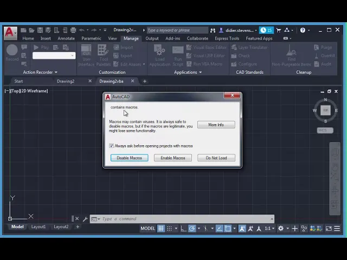
Task: Switch to the Insert ribbon tab
Action: pyautogui.click(x=46, y=38)
